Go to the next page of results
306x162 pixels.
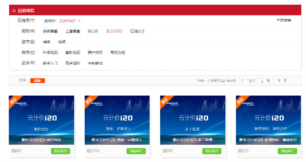click(x=282, y=81)
